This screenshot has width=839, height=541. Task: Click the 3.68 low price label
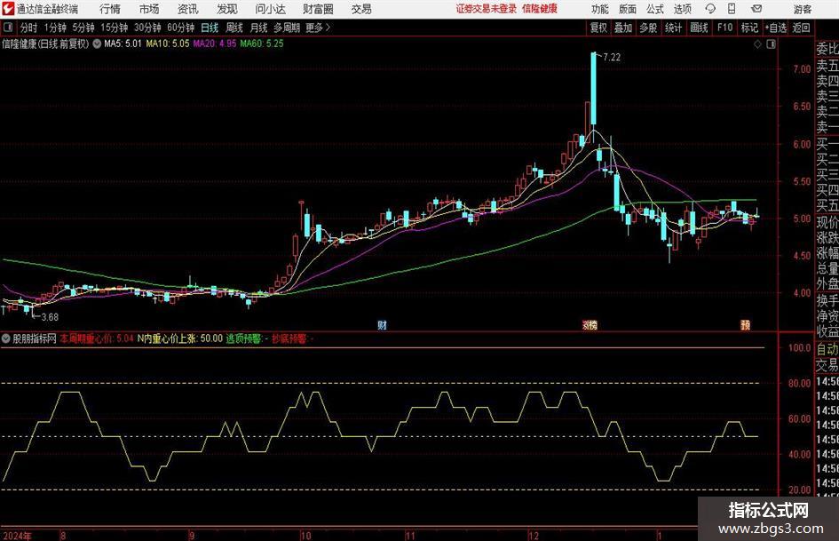point(50,317)
